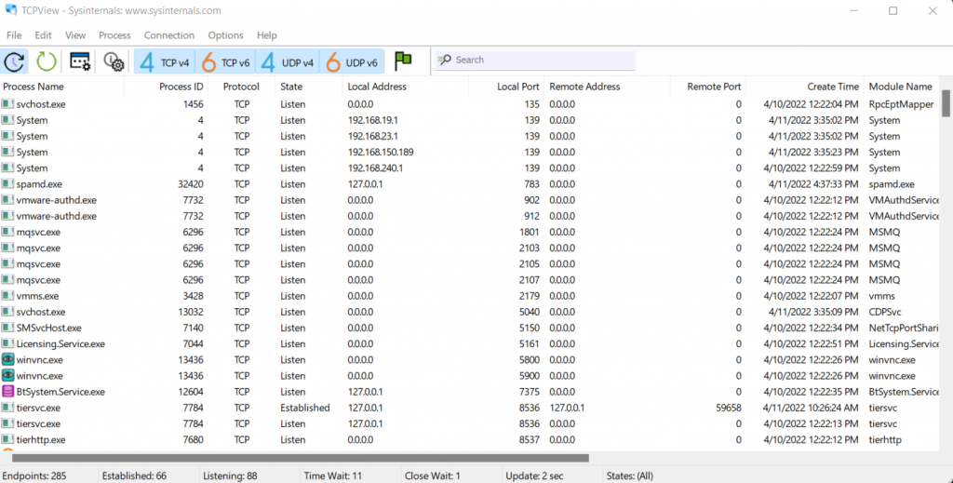Click the vmms.exe process icon
The height and width of the screenshot is (483, 953).
point(7,296)
